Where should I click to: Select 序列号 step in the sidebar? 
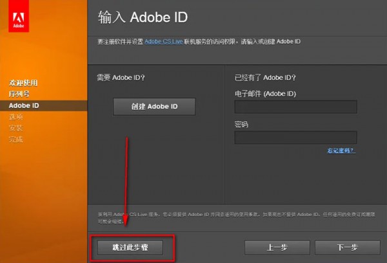coord(19,94)
